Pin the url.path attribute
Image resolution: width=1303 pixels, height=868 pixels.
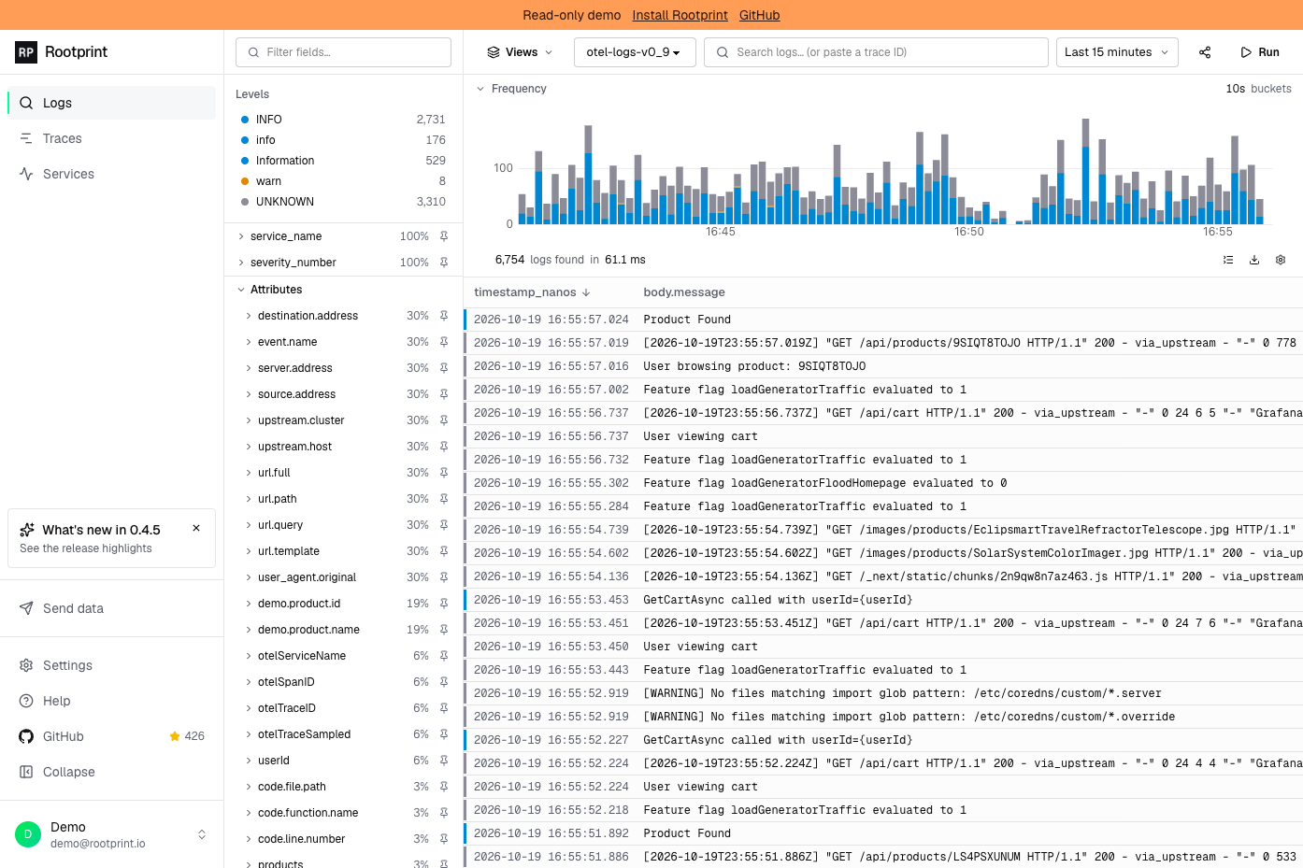444,499
